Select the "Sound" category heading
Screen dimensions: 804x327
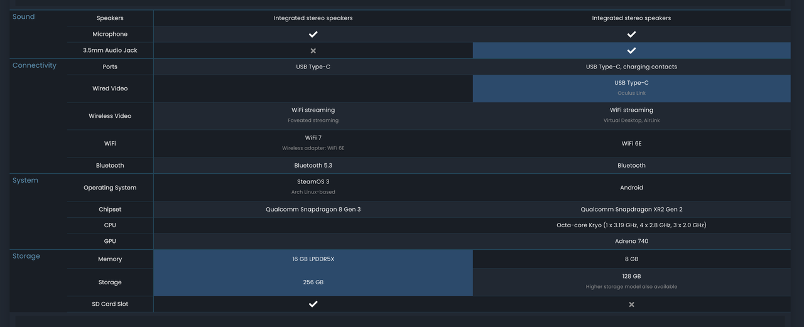(24, 17)
